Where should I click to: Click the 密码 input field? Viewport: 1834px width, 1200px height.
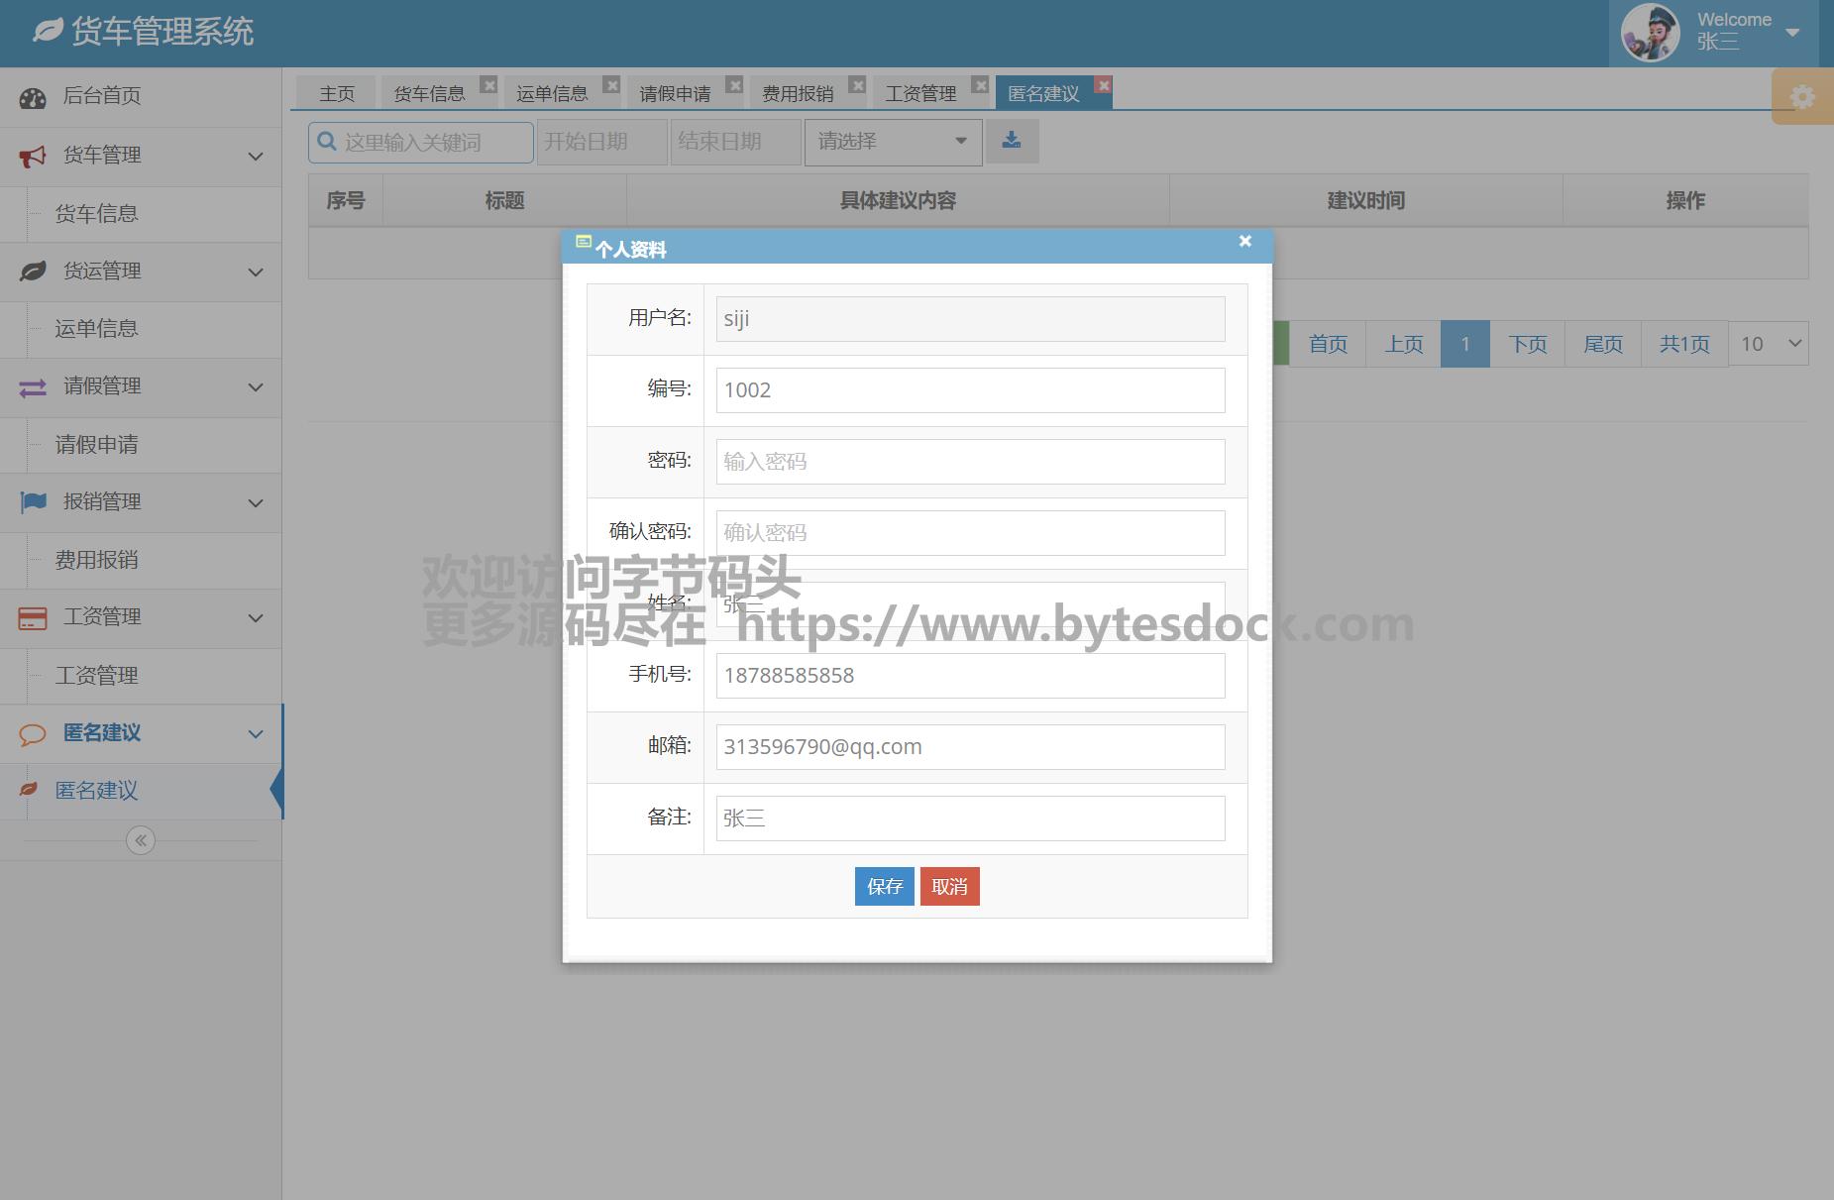pos(970,462)
